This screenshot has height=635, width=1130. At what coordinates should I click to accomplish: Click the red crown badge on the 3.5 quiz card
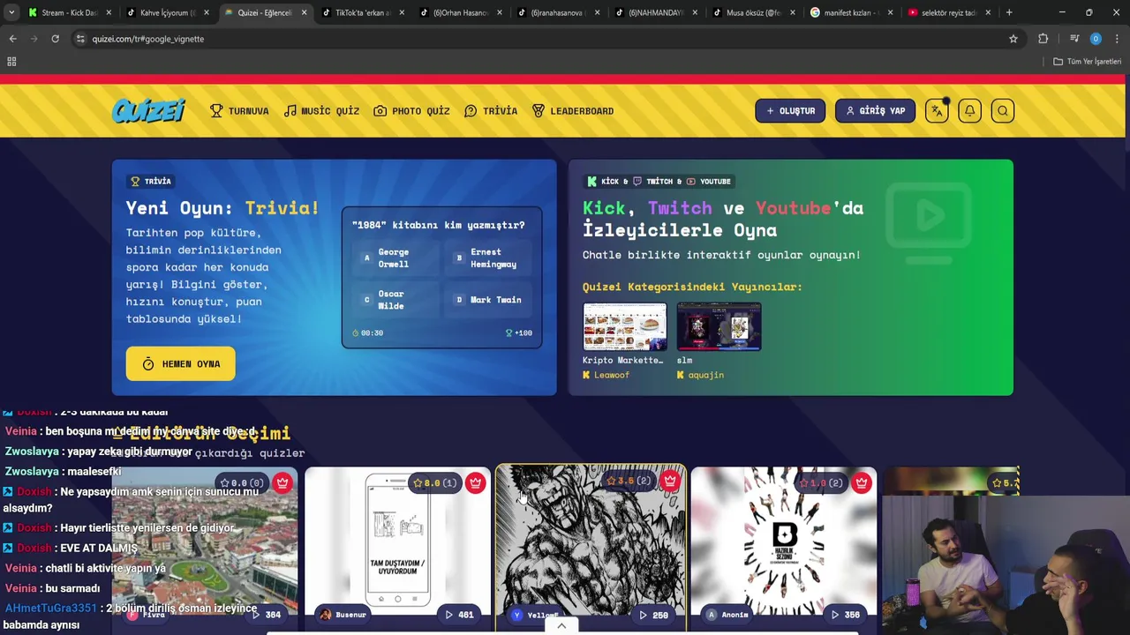point(669,482)
